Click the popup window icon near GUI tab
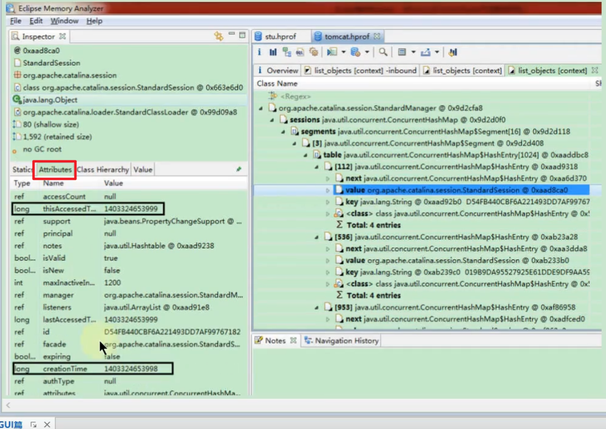Screen dimensions: 606x429 pos(33,424)
